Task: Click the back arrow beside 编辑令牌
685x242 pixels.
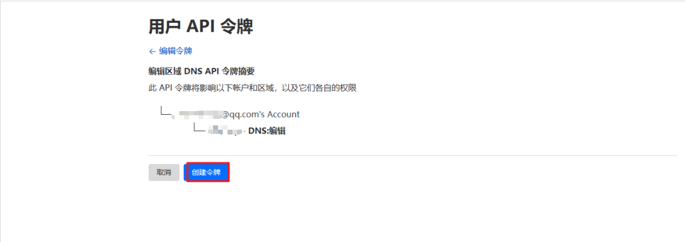Action: point(152,52)
